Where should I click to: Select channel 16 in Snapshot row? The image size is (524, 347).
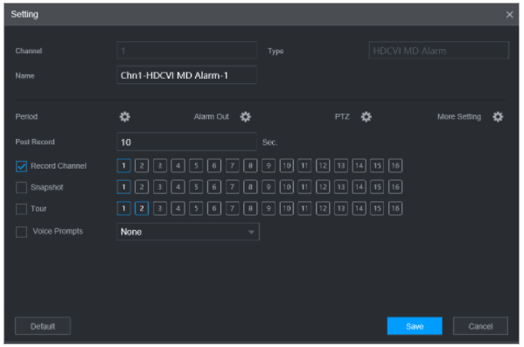coord(395,187)
